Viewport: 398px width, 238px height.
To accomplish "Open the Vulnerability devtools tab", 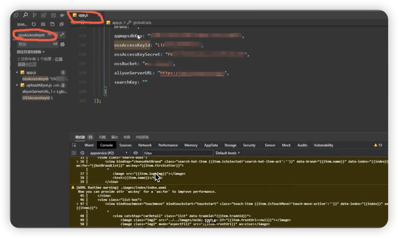I will [323, 145].
